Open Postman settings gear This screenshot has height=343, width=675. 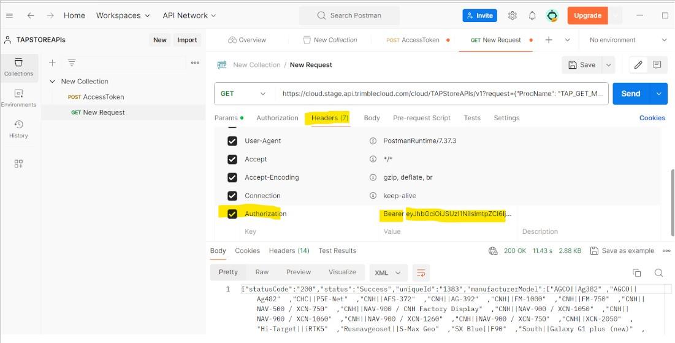coord(513,15)
